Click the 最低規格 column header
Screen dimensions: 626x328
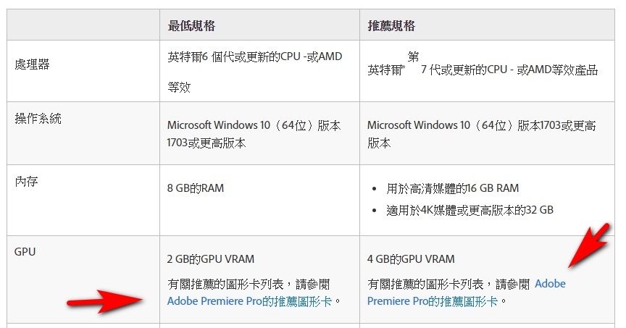pyautogui.click(x=191, y=26)
